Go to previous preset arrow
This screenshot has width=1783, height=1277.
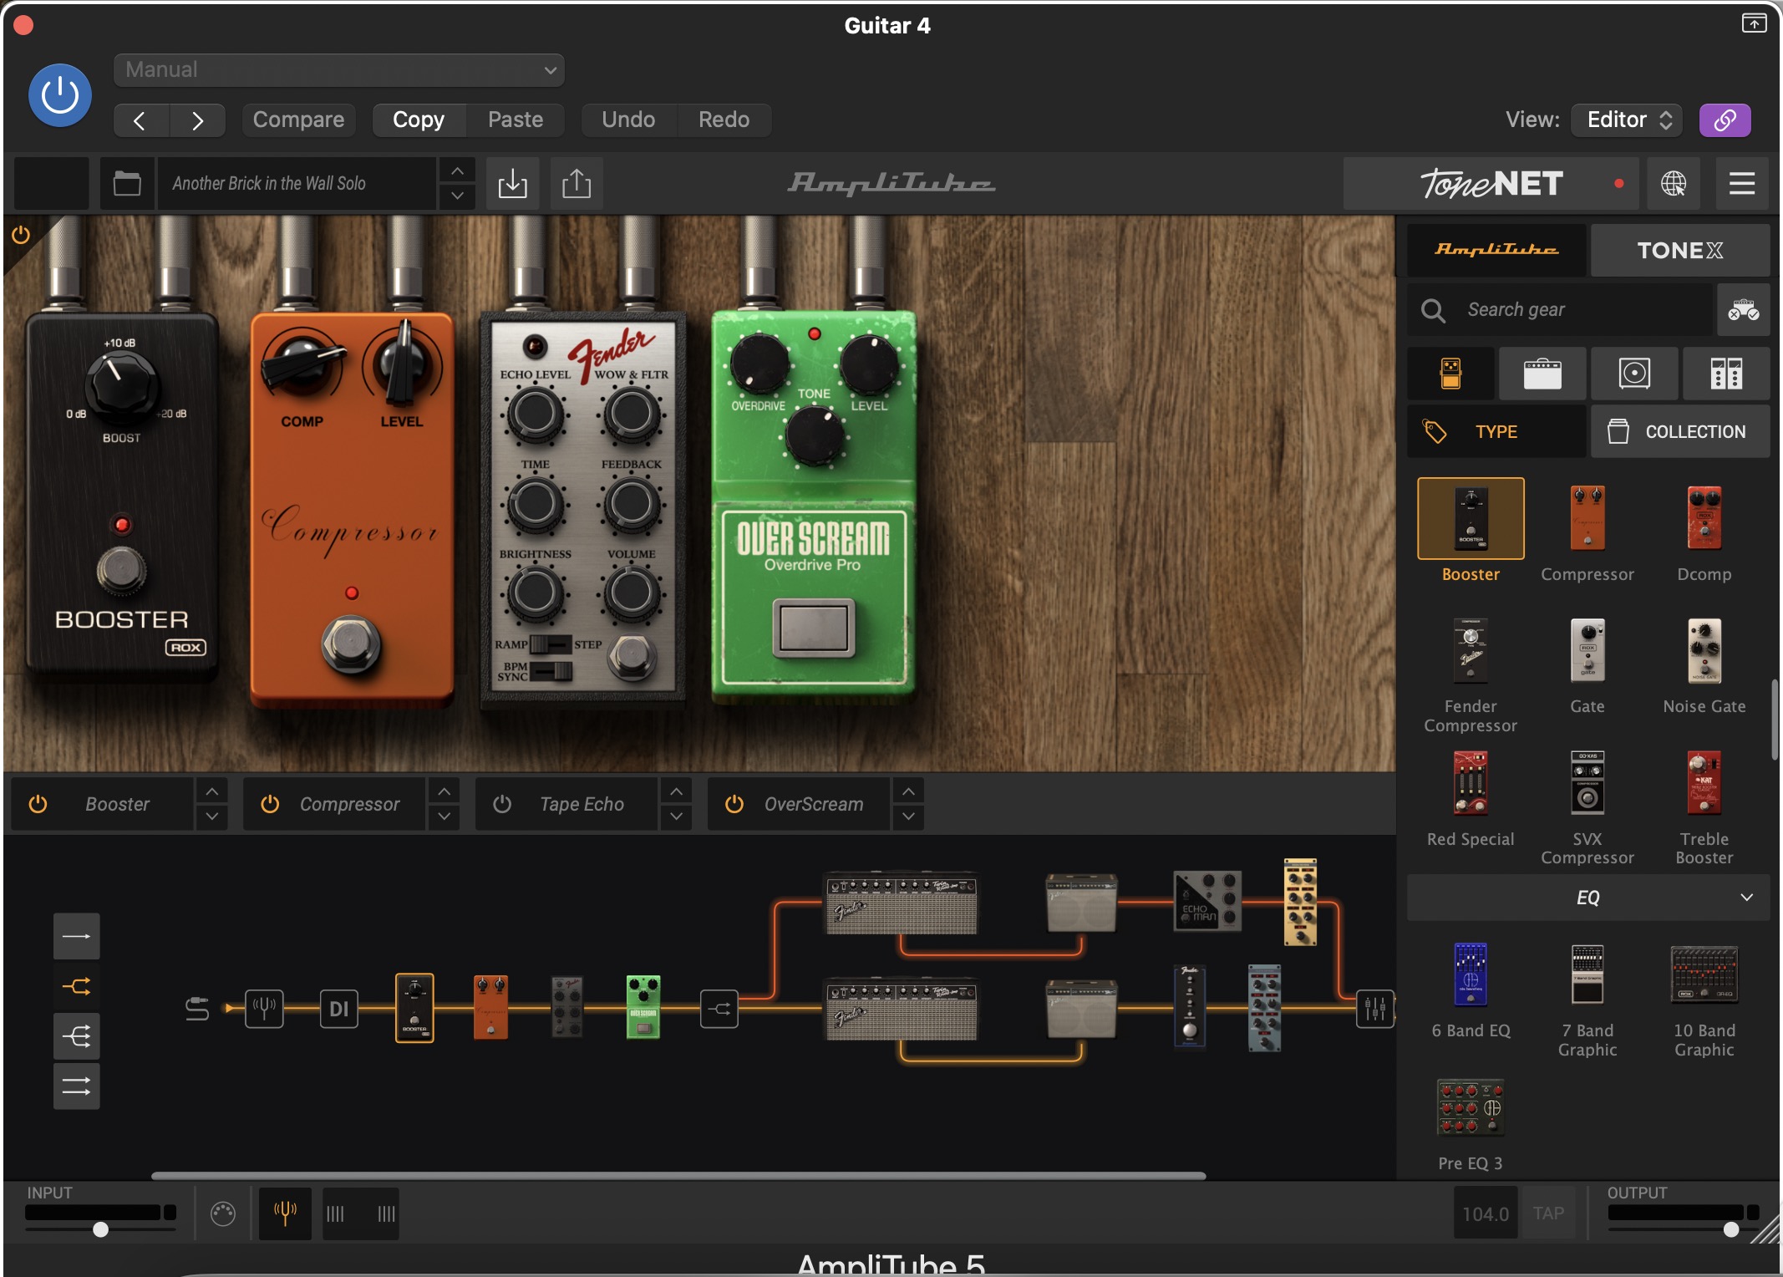point(140,120)
